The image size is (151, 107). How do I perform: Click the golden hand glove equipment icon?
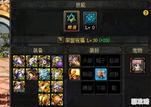[44, 87]
